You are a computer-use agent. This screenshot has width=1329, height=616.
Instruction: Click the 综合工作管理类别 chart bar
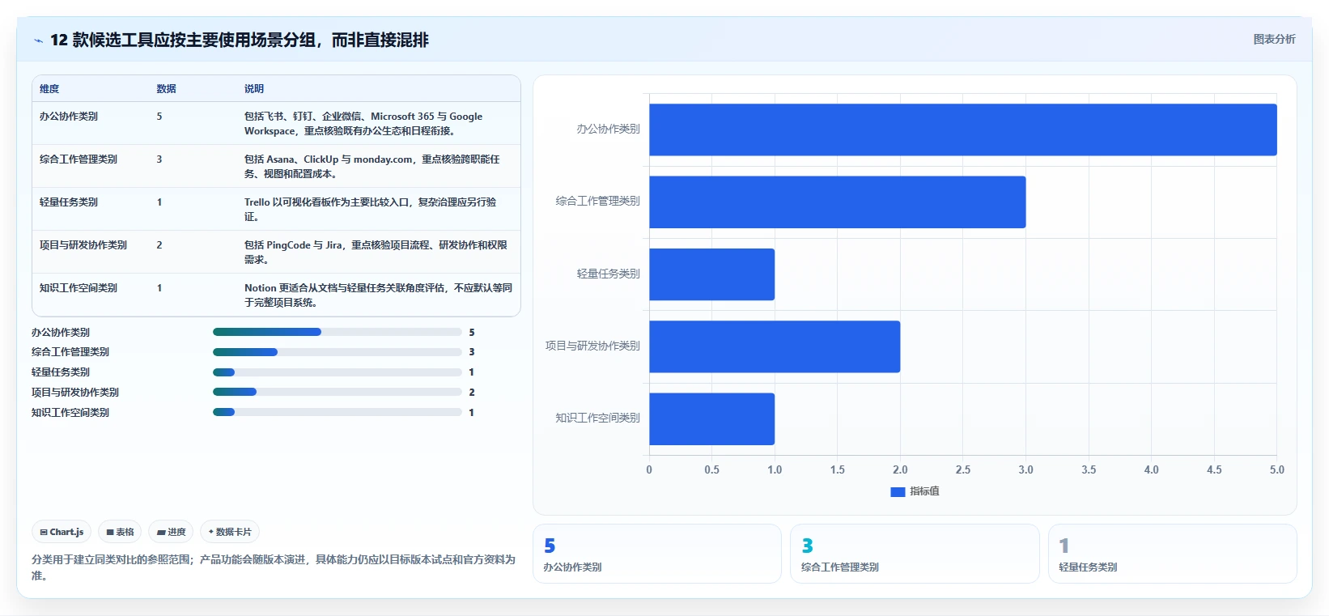click(x=838, y=202)
